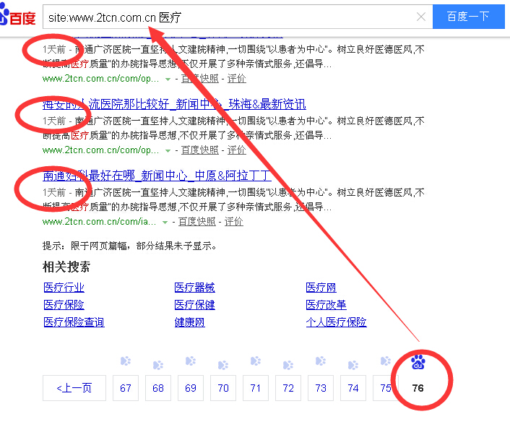Image resolution: width=510 pixels, height=422 pixels.
Task: Click 评价 for the 珠海 result
Action: point(236,150)
